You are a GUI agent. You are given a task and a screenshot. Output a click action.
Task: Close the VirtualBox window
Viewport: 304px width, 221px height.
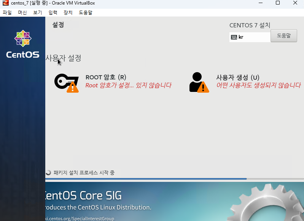295,3
